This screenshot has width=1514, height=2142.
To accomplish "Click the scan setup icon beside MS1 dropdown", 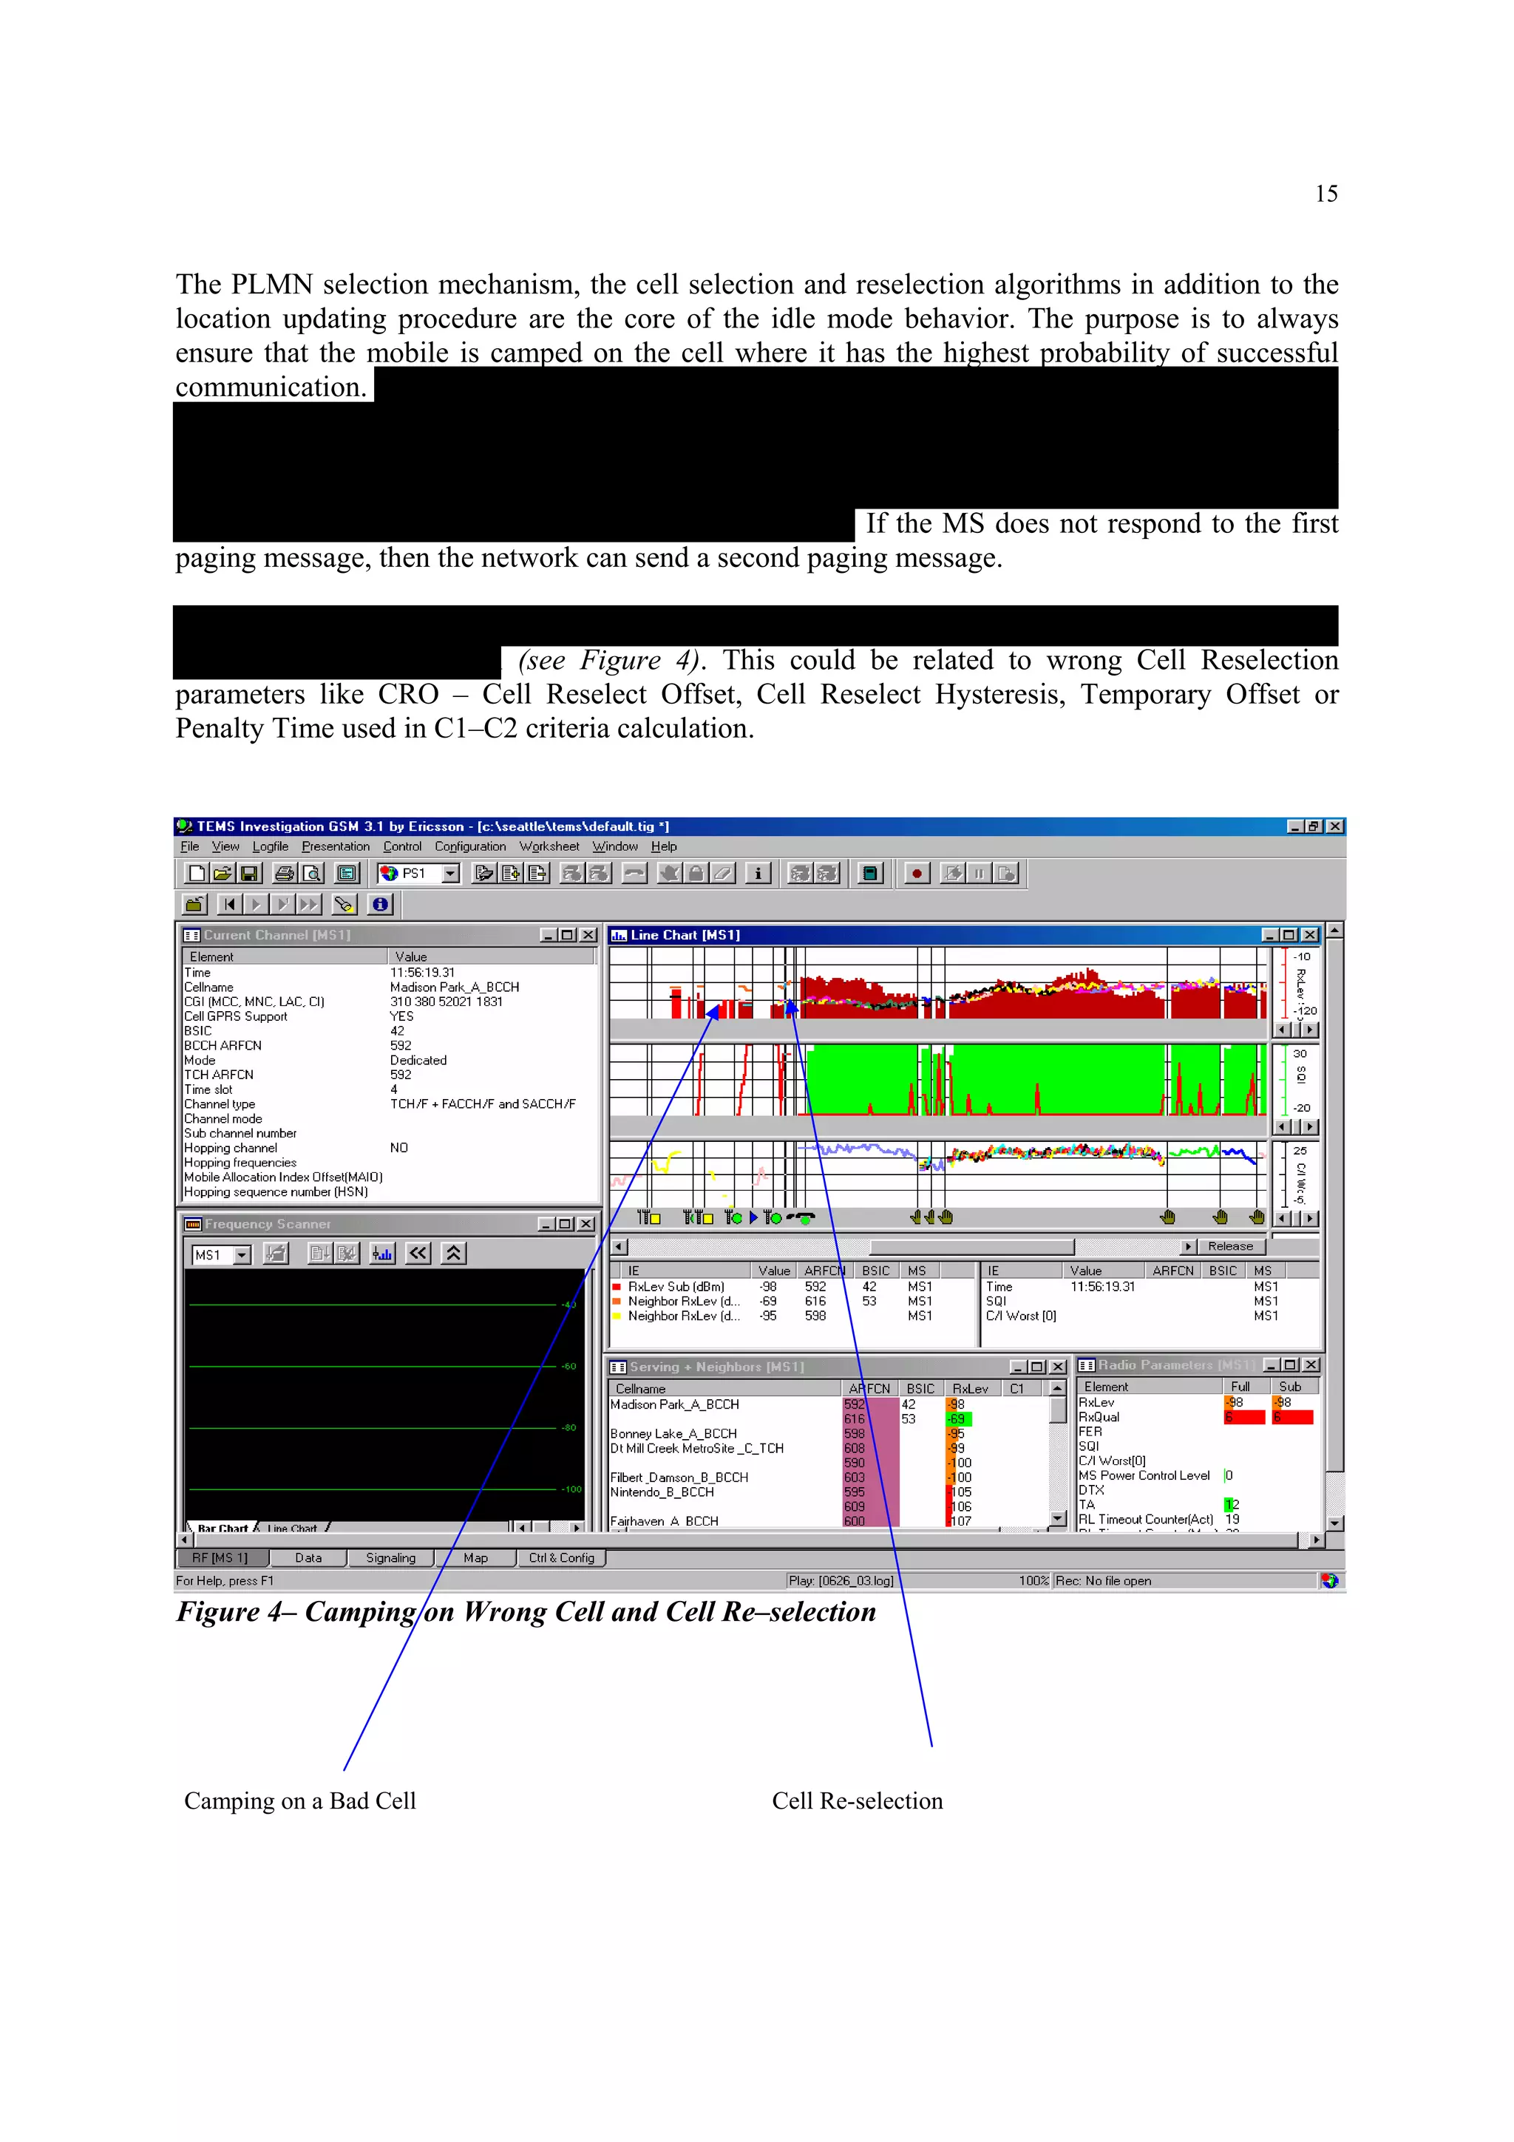I will point(276,1254).
